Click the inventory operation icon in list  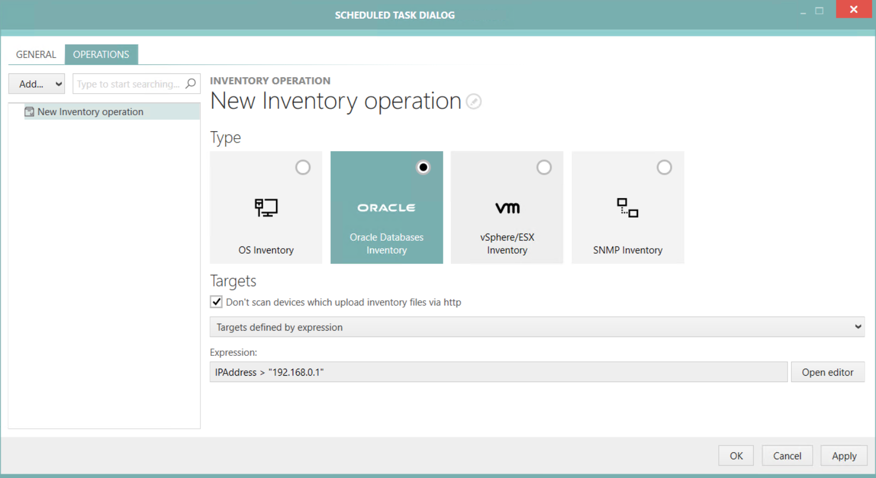pyautogui.click(x=29, y=111)
